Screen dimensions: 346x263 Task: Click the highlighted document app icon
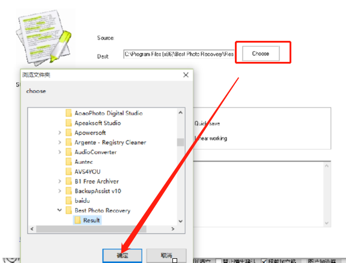click(44, 37)
